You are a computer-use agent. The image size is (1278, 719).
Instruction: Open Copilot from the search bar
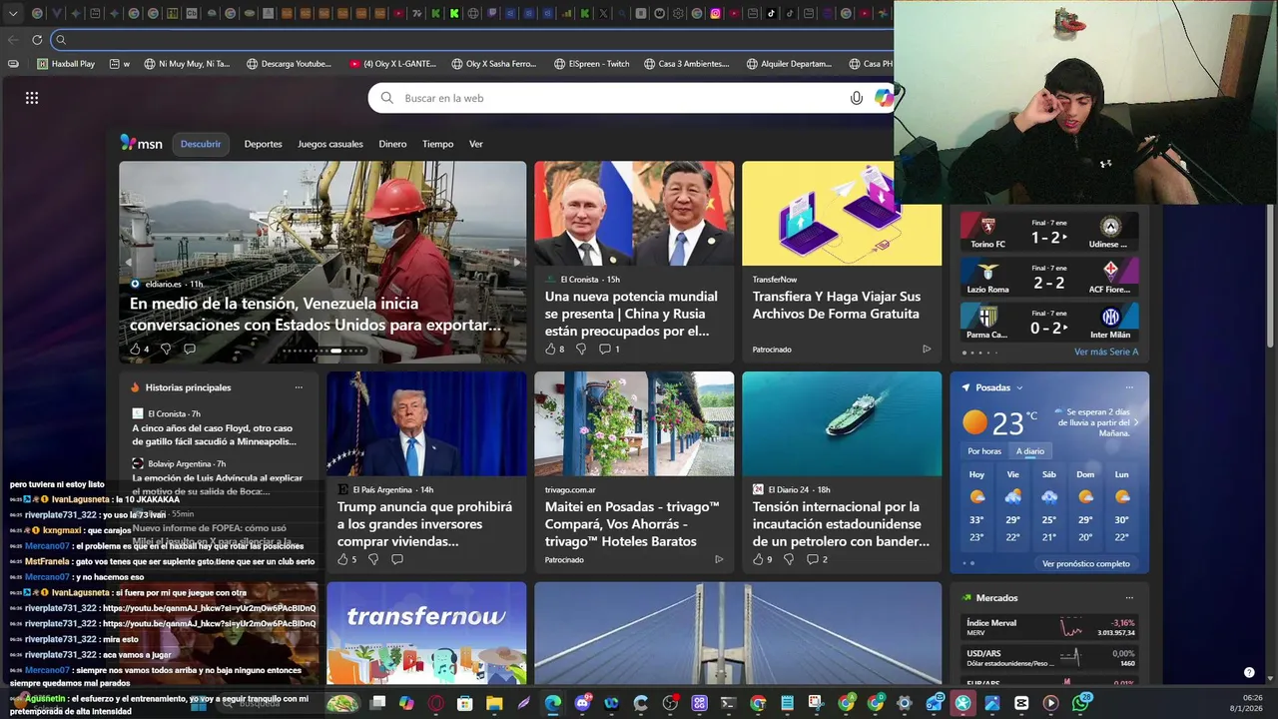point(884,98)
